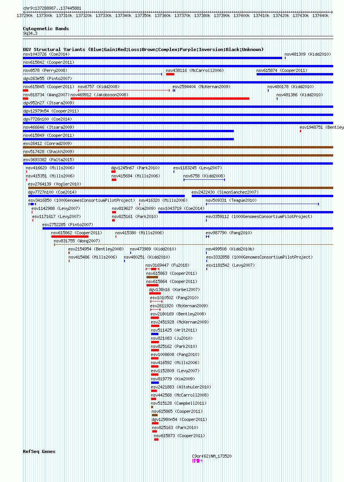This screenshot has height=482, width=344.
Task: Click esv987790 (Pang2010) label
Action: 229,233
